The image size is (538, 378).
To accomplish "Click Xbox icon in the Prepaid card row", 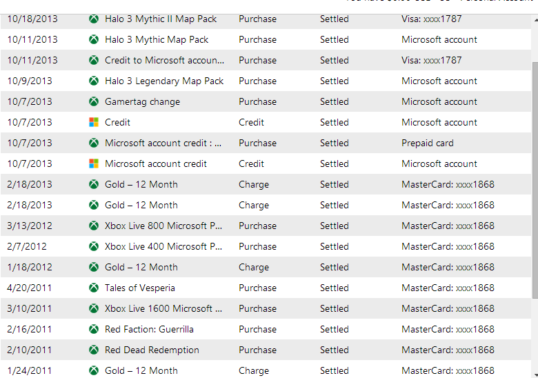I will click(94, 143).
